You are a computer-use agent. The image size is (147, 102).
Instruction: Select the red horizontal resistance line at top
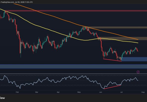(76, 11)
